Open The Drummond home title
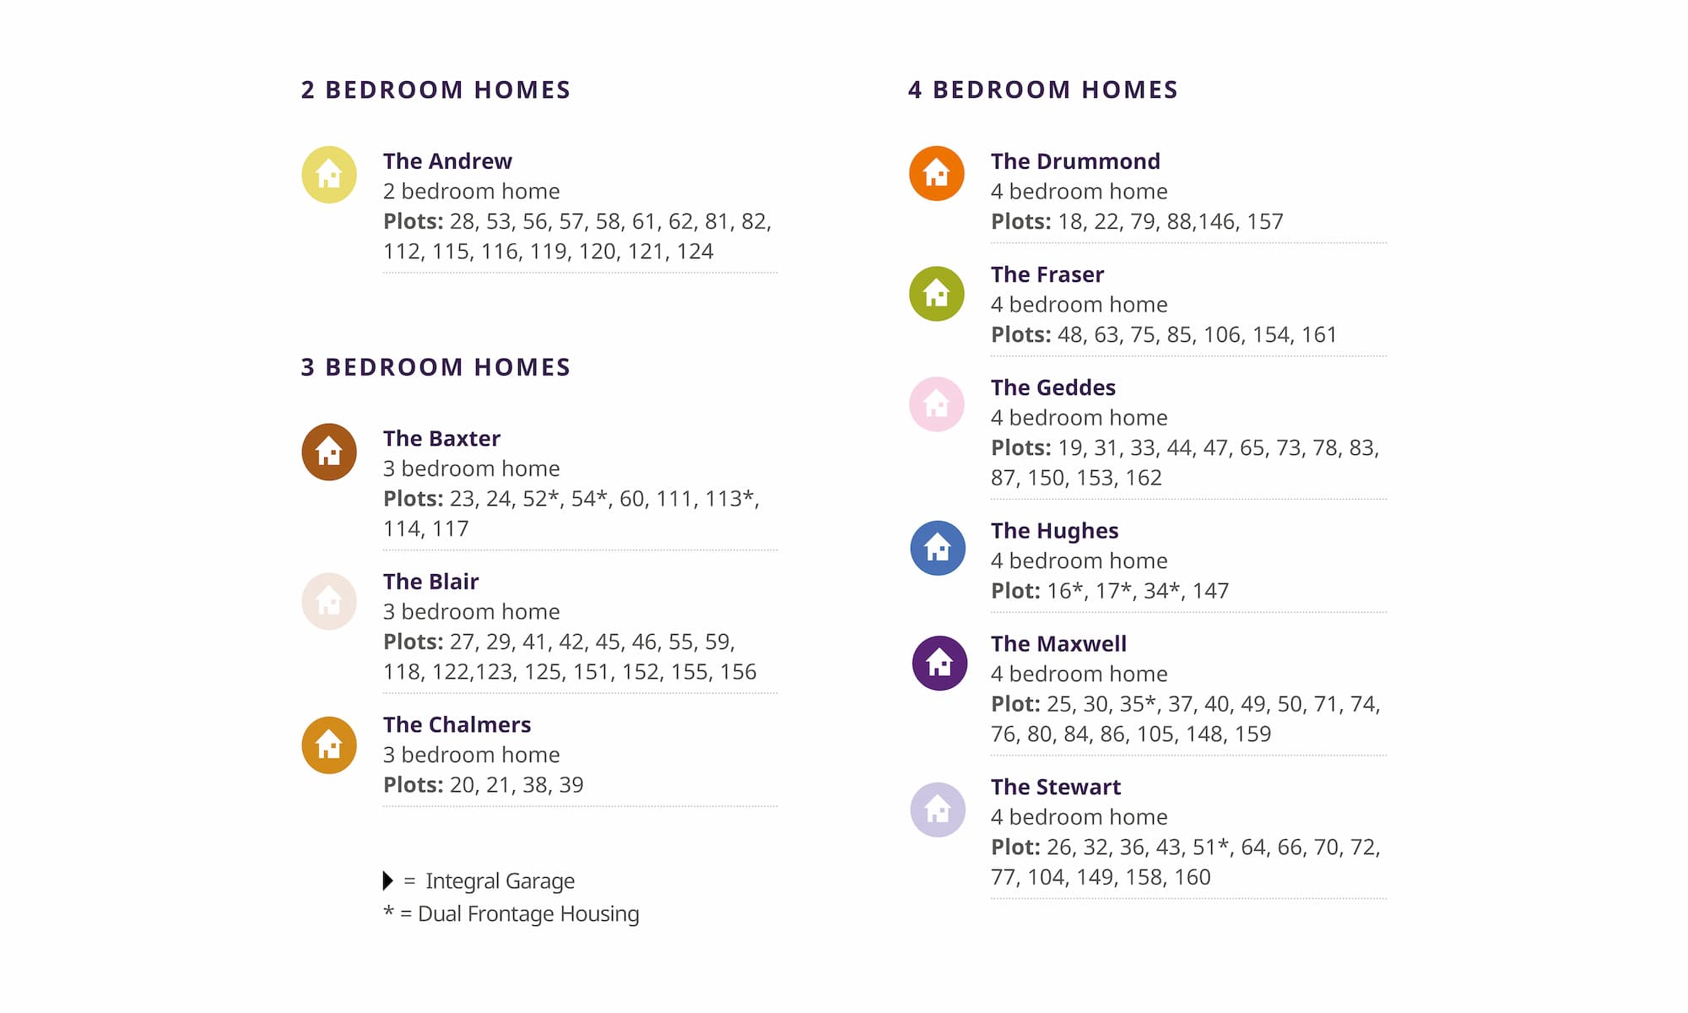This screenshot has width=1688, height=1013. tap(1075, 161)
